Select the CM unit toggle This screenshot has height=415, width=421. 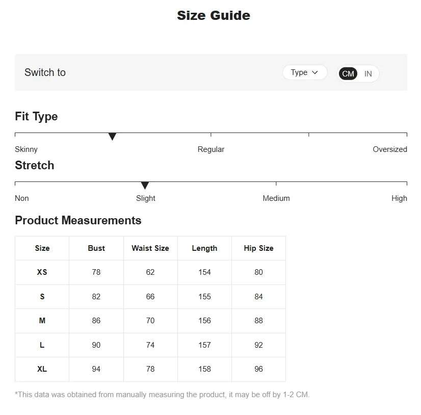point(348,73)
